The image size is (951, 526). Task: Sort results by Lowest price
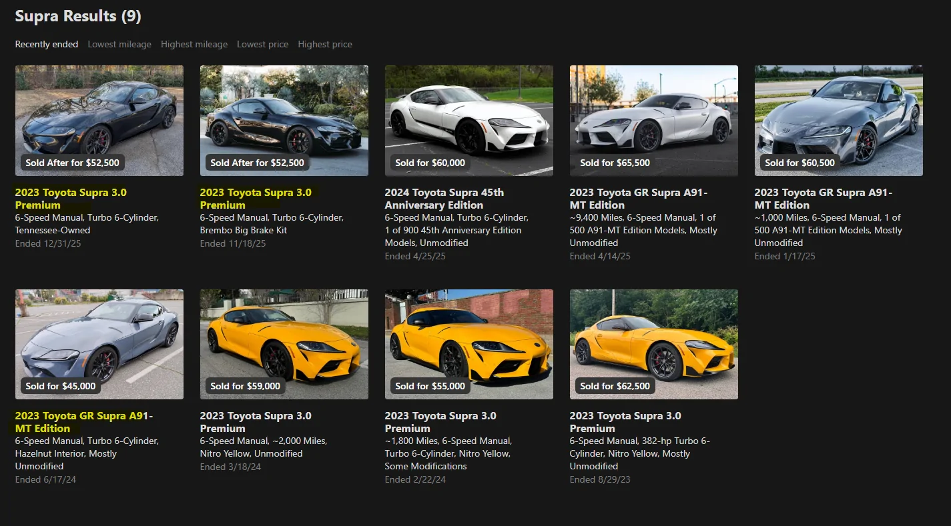[263, 44]
